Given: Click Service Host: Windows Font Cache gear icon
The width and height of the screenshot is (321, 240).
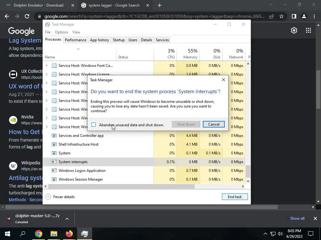Looking at the screenshot, I should (x=54, y=66).
